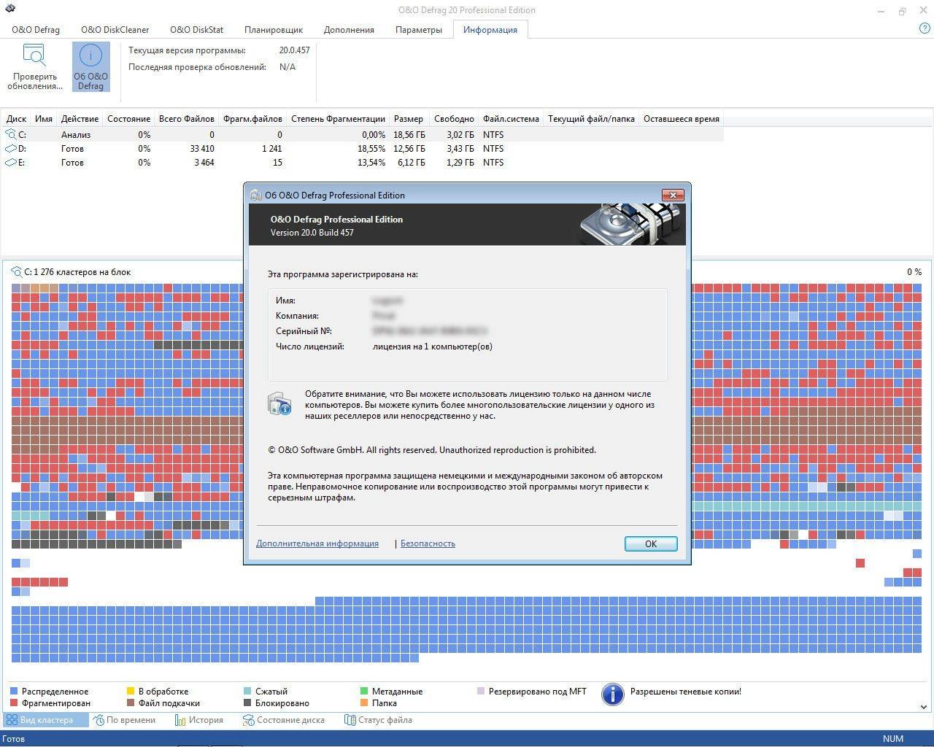The height and width of the screenshot is (747, 934).
Task: Open the O&O DiskCleaner tab
Action: 115,30
